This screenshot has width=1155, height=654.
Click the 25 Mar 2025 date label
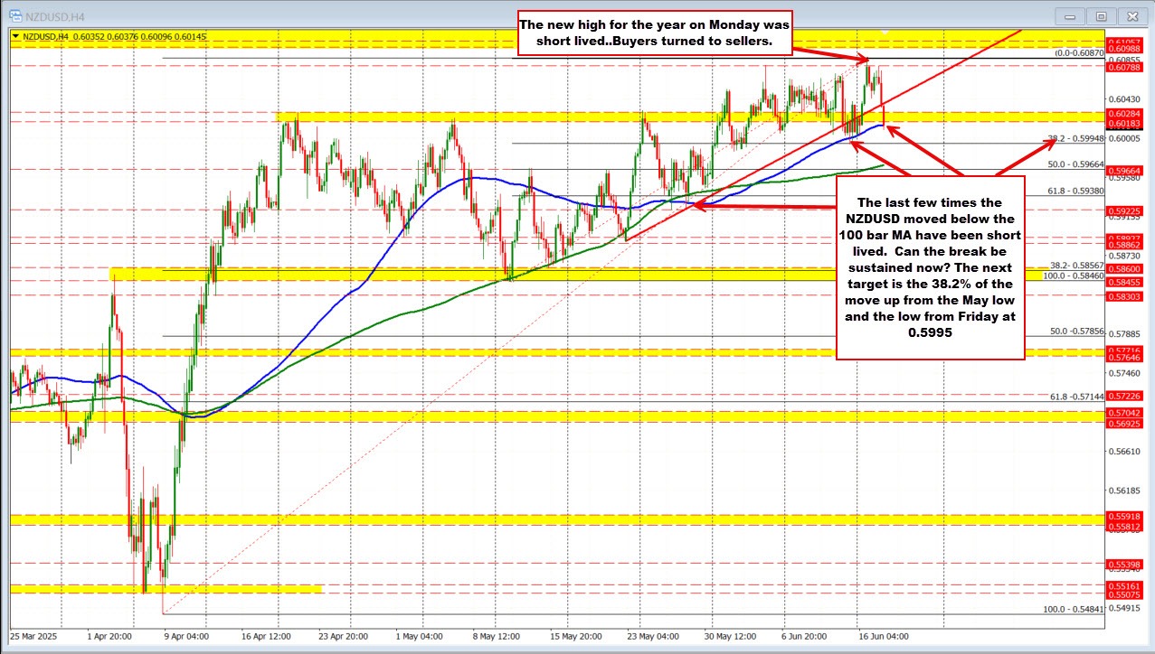33,637
